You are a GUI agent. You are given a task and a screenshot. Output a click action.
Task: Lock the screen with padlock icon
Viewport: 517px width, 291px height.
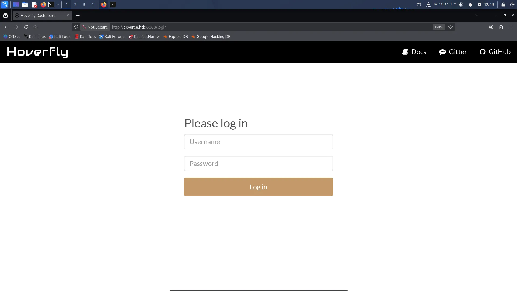[503, 5]
